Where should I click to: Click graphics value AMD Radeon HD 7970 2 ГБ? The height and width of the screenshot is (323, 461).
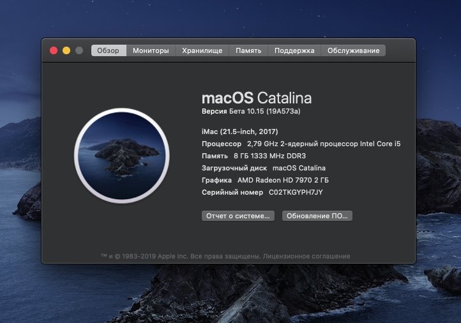[283, 180]
